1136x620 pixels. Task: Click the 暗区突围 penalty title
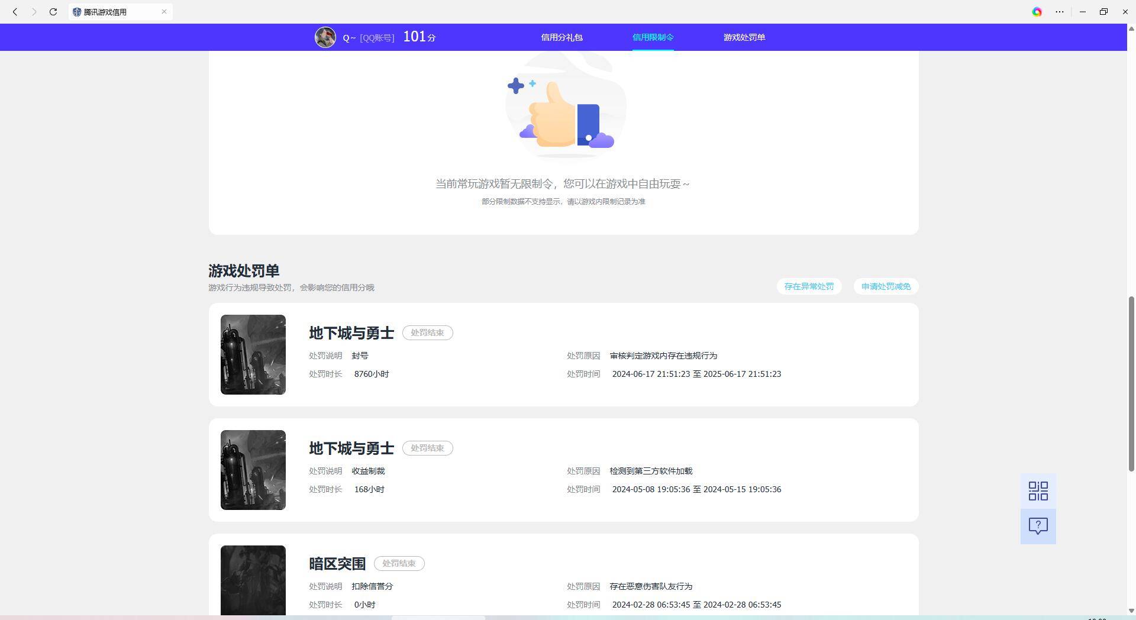pyautogui.click(x=337, y=564)
